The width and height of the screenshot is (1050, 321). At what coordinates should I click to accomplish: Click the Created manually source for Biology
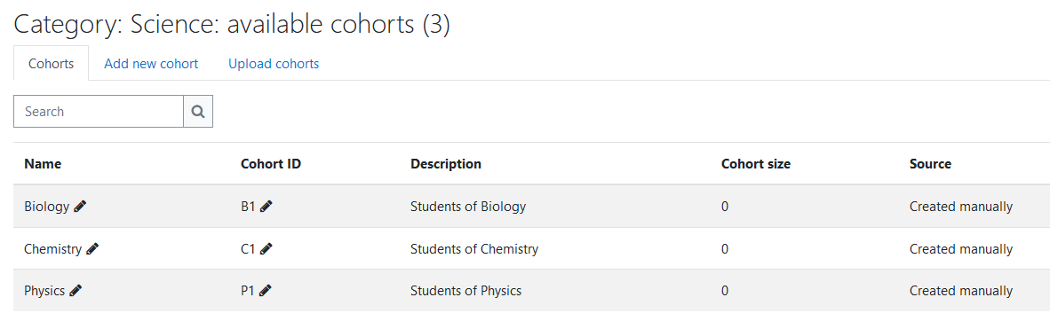(x=961, y=207)
